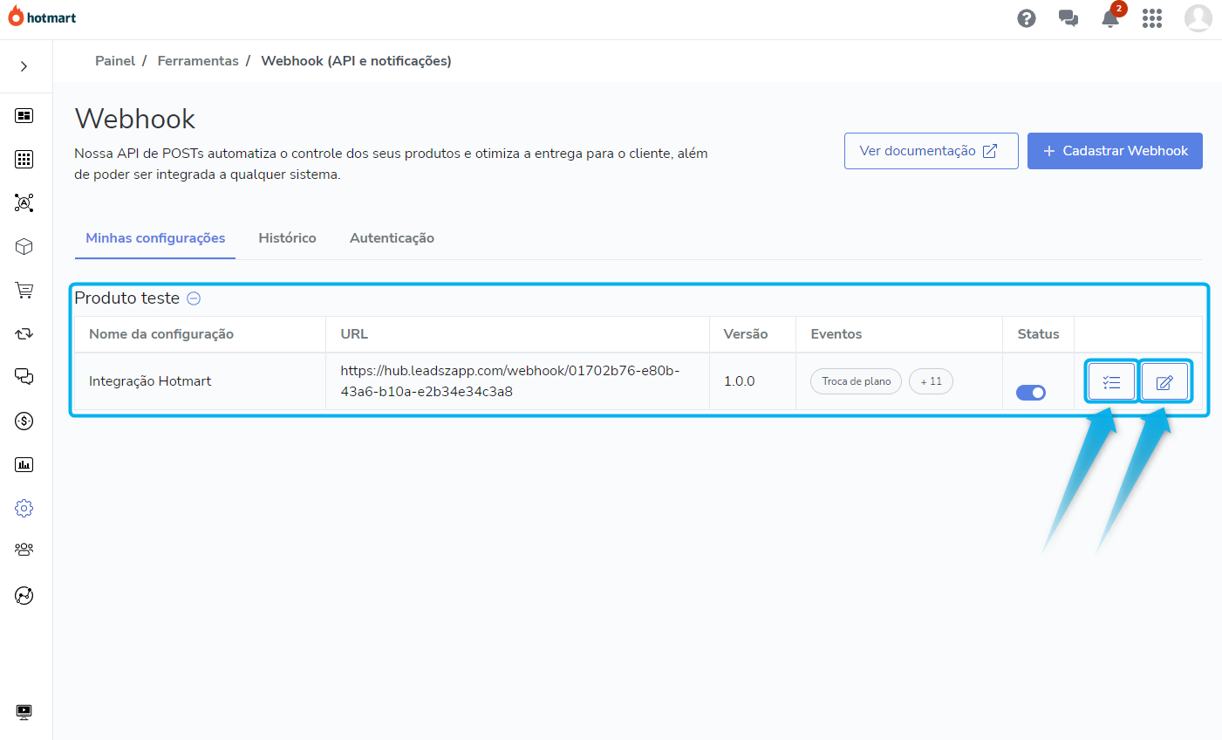Click the dollar sign finance icon
Screen dimensions: 1222x740
pos(24,421)
